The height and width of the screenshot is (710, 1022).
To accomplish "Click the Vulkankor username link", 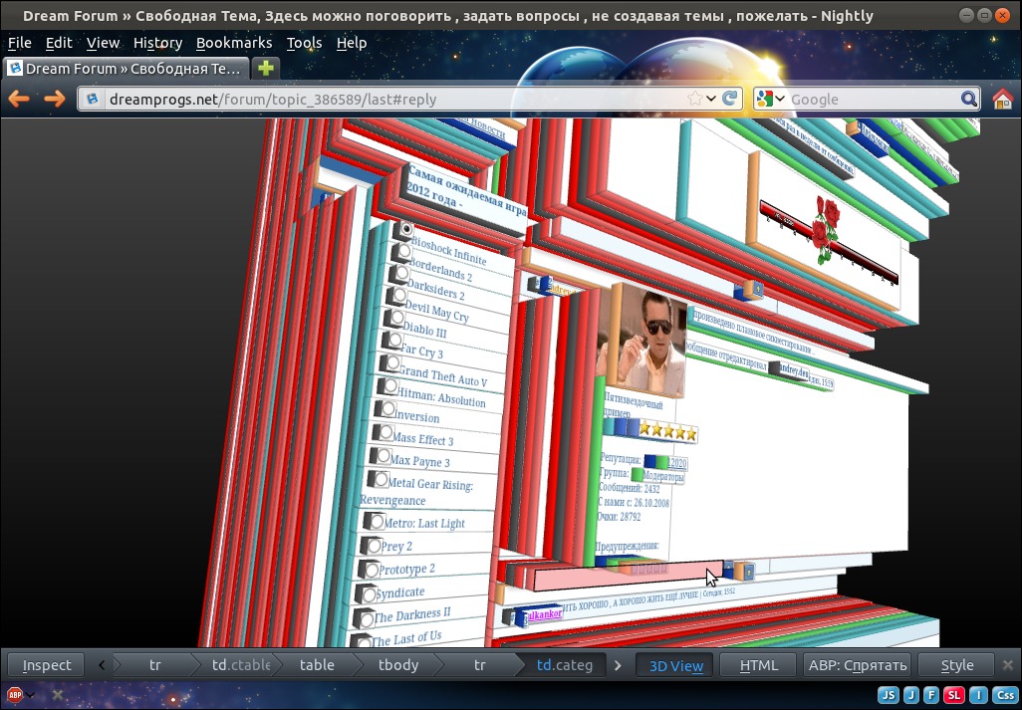I will pyautogui.click(x=544, y=613).
